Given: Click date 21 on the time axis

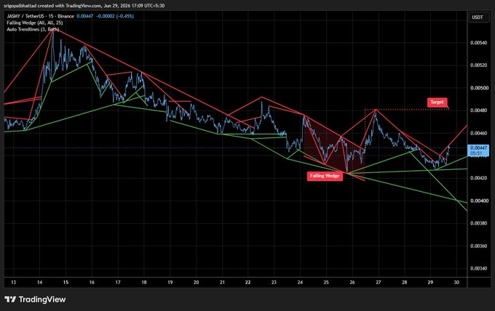Looking at the screenshot, I should tap(222, 283).
